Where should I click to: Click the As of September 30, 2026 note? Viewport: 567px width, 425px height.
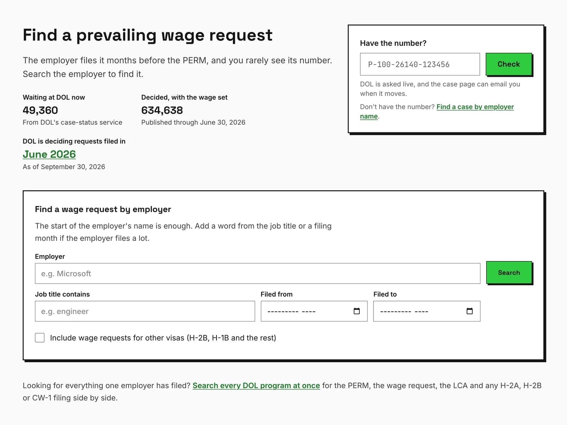click(x=64, y=166)
